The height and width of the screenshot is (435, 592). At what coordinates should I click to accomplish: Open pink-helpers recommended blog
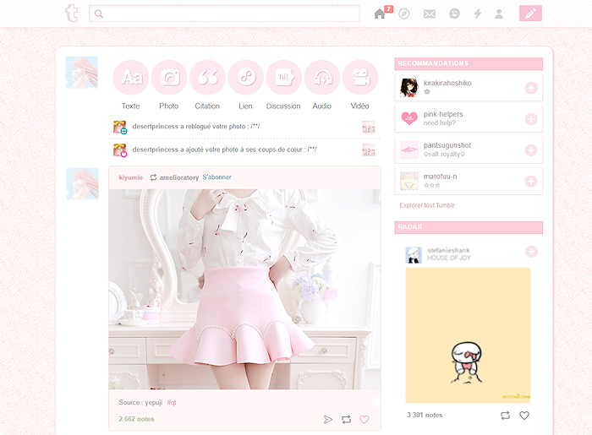(x=443, y=114)
